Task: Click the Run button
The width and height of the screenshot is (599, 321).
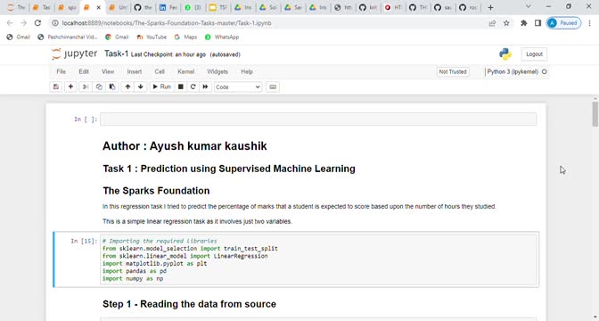Action: point(161,86)
